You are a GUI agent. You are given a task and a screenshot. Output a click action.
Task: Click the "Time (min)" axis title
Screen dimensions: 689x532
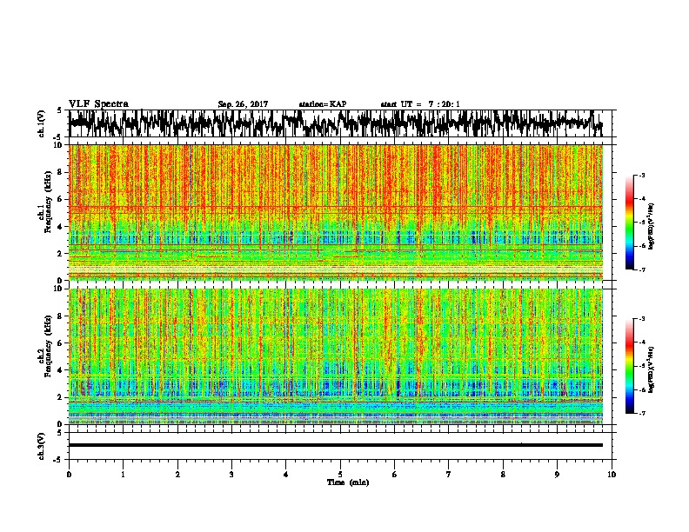(348, 482)
